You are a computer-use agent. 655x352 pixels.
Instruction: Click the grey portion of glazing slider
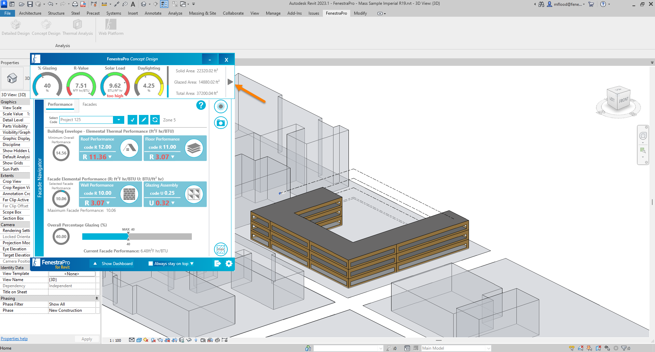point(160,236)
